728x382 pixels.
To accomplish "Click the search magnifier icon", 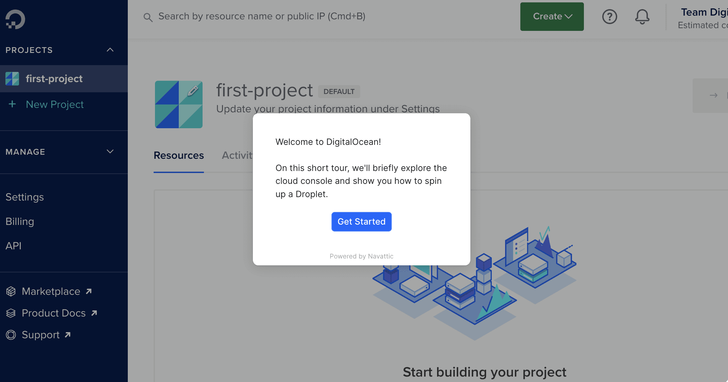I will pos(148,17).
